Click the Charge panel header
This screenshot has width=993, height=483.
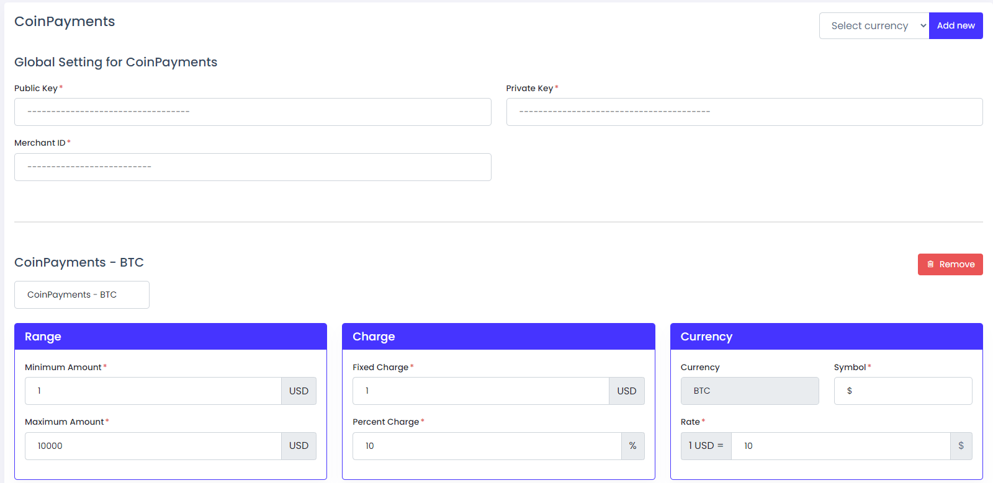[498, 337]
